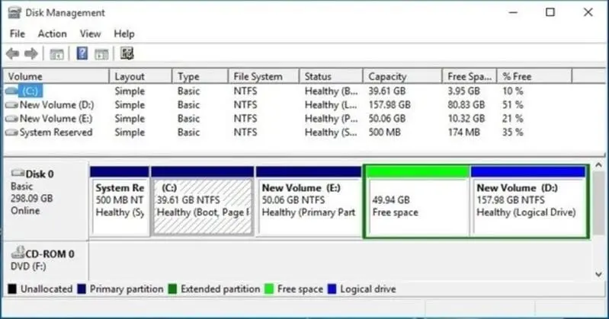Click the 50.06 GB capacity cell
This screenshot has width=609, height=319.
coord(387,119)
